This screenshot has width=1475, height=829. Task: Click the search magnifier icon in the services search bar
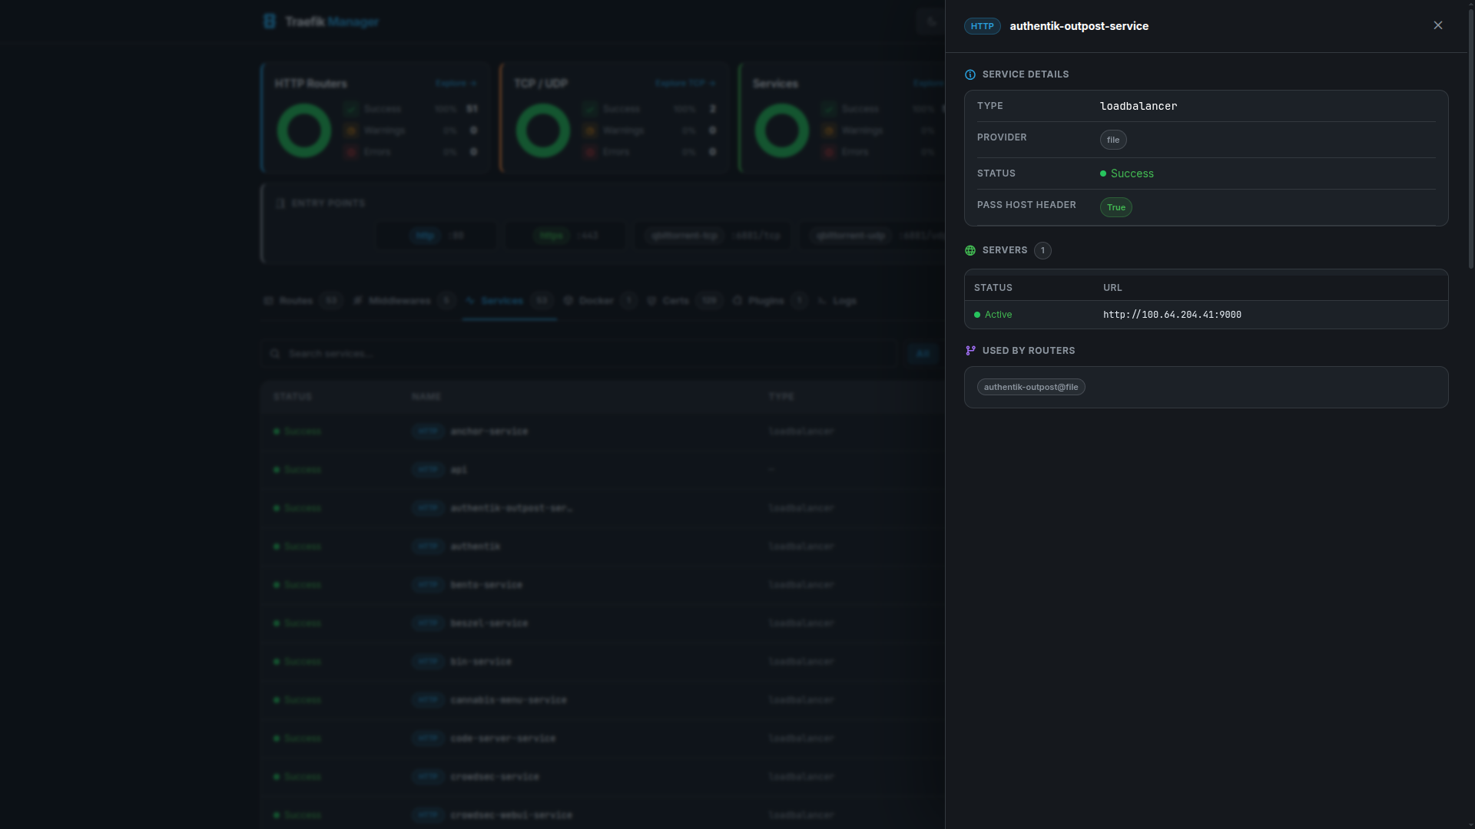click(275, 353)
